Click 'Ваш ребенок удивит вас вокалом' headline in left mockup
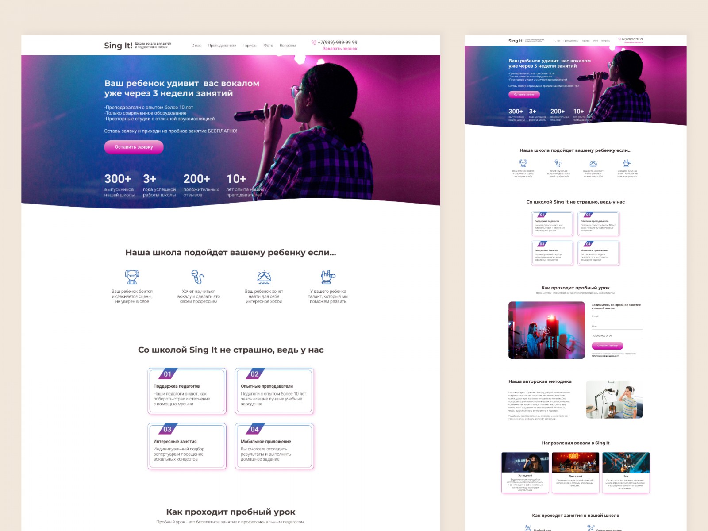The height and width of the screenshot is (531, 708). point(182,88)
